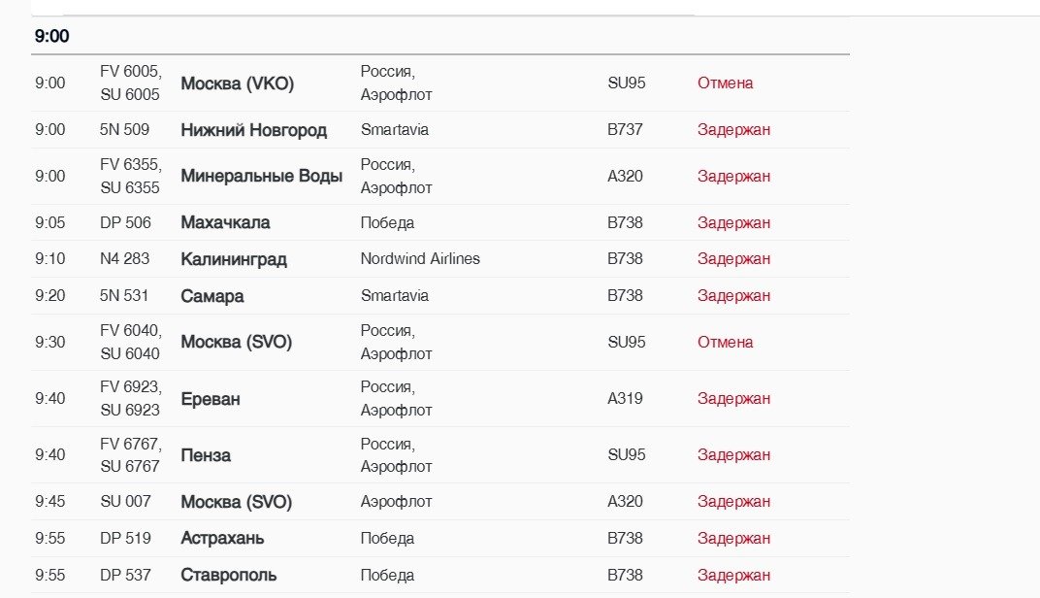Image resolution: width=1040 pixels, height=598 pixels.
Task: Open the Москва (VKO) destination link
Action: pyautogui.click(x=237, y=83)
